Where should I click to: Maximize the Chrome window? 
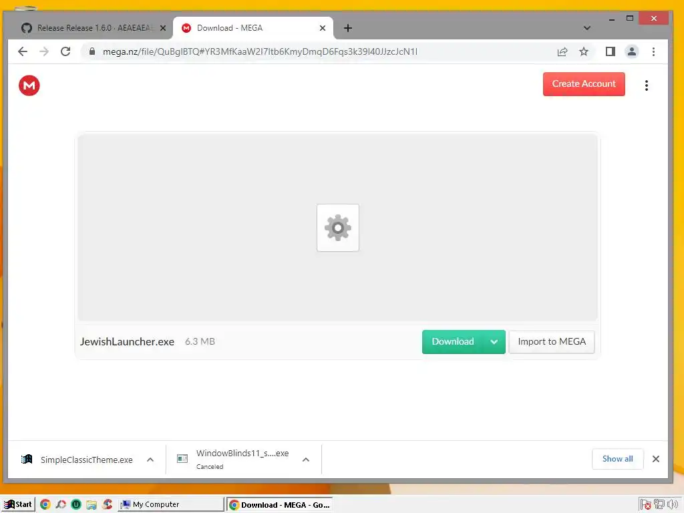629,18
